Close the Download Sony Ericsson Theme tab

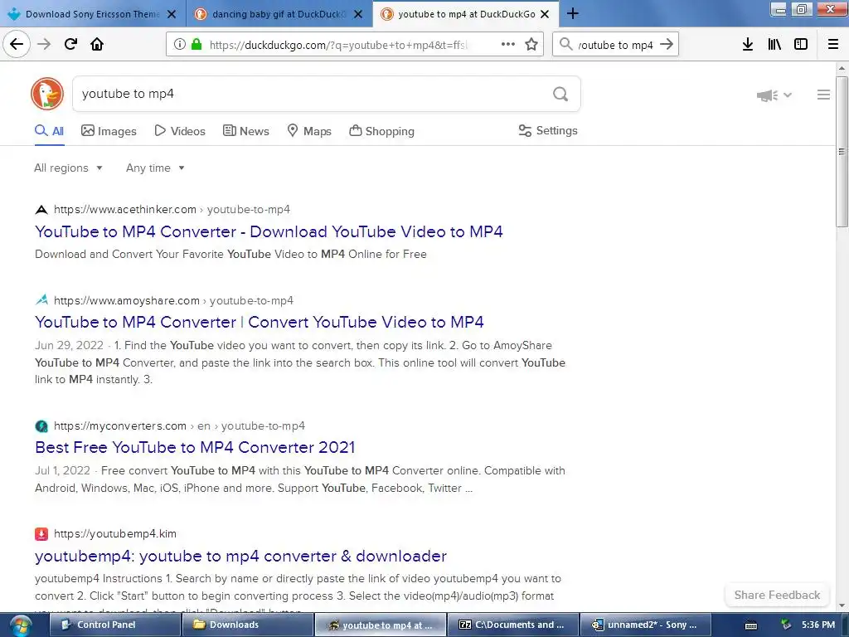tap(172, 14)
